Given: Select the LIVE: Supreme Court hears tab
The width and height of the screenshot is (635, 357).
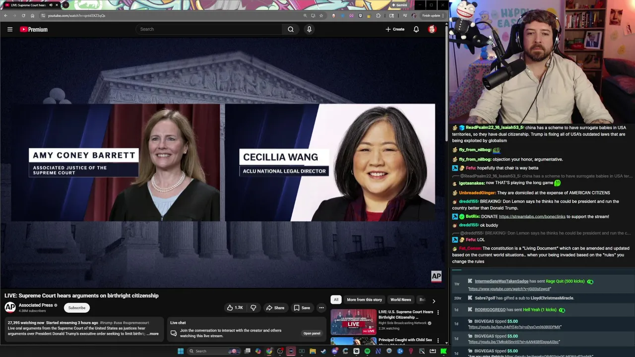Looking at the screenshot, I should tap(31, 5).
